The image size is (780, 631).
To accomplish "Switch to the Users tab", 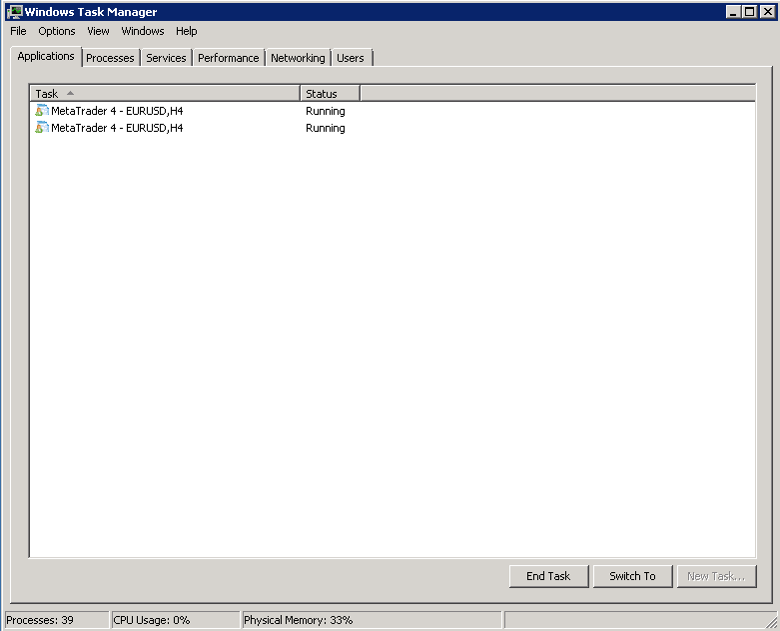I will coord(351,58).
